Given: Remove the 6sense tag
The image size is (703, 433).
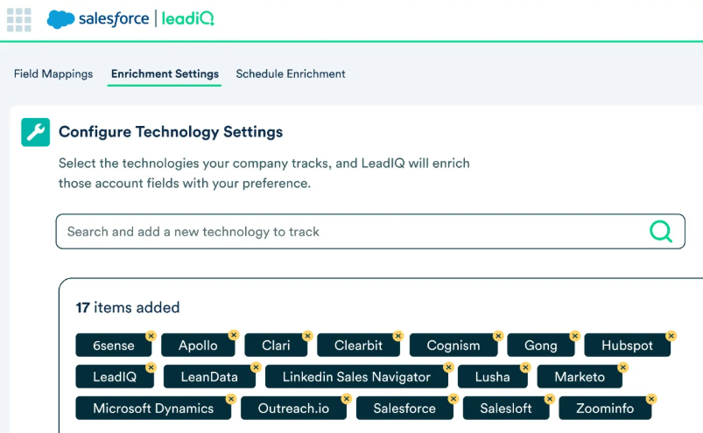Looking at the screenshot, I should point(151,336).
